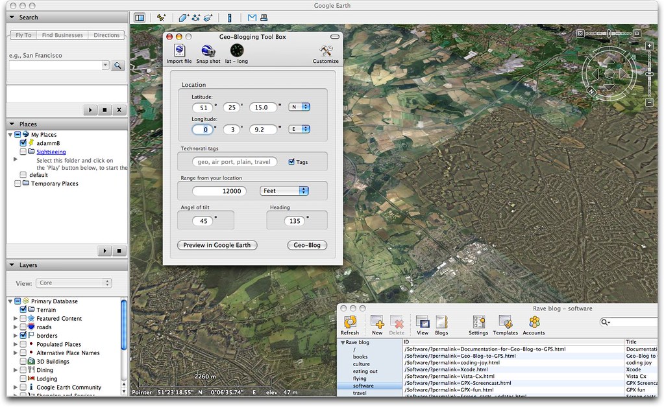Select the travel category in Rave blog

360,393
